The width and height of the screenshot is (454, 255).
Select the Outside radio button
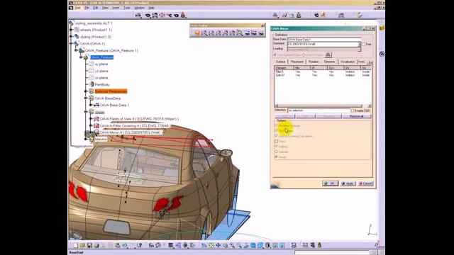276,152
